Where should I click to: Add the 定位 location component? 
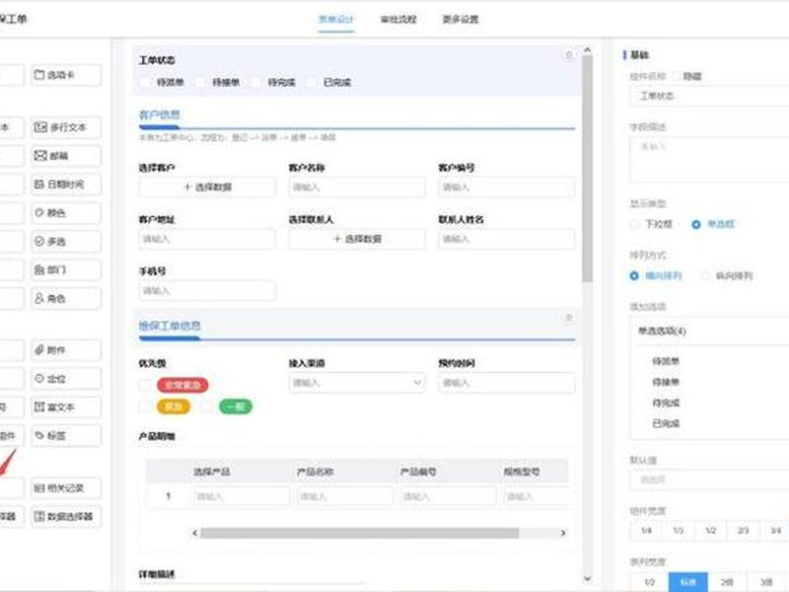pos(66,379)
